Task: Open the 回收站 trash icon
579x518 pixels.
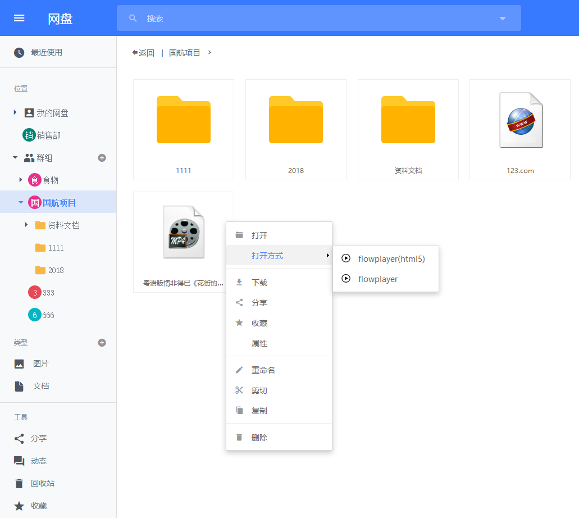Action: pyautogui.click(x=19, y=483)
